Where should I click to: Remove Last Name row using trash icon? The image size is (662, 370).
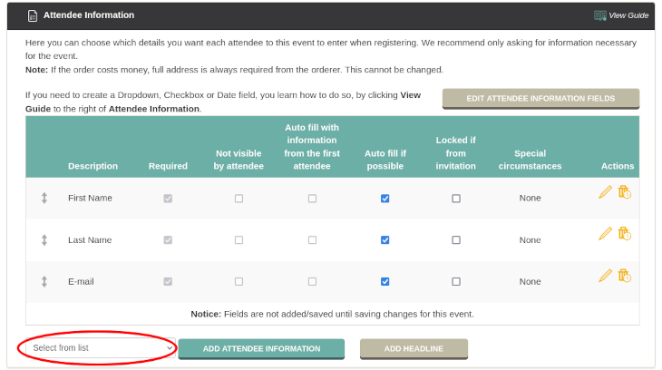point(625,234)
